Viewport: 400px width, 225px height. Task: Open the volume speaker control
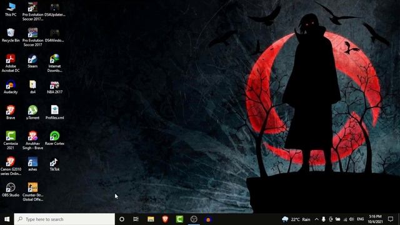pyautogui.click(x=351, y=219)
